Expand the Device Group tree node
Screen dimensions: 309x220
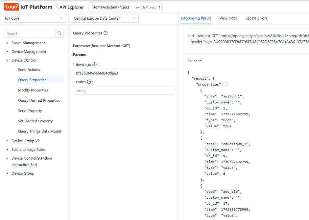pos(7,173)
